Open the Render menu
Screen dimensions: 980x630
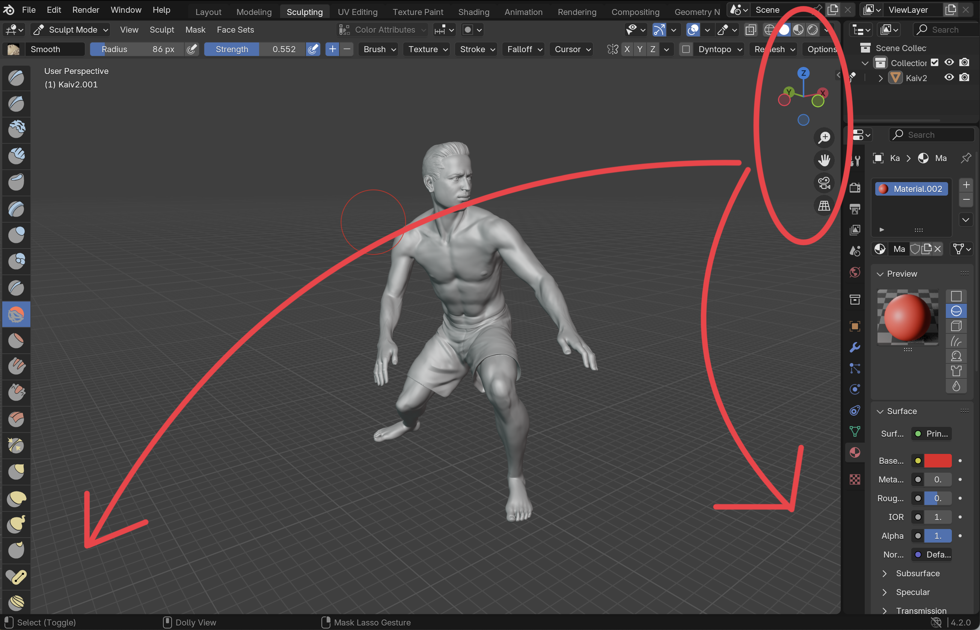(86, 10)
